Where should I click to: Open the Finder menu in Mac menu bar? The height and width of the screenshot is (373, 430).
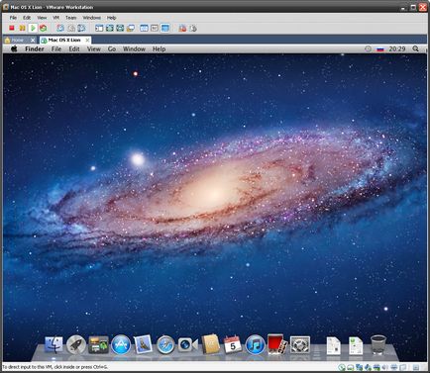[x=35, y=48]
